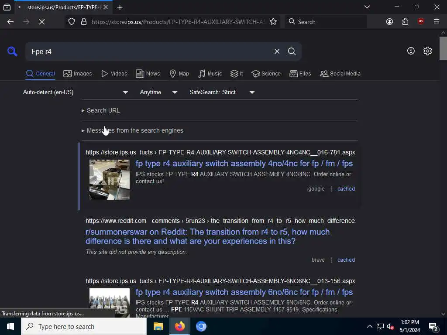Open cached link for google result

tap(346, 189)
